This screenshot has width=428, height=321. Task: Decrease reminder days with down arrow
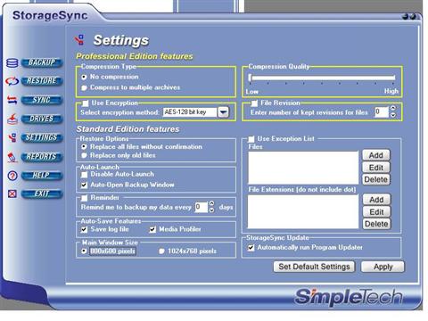211,210
